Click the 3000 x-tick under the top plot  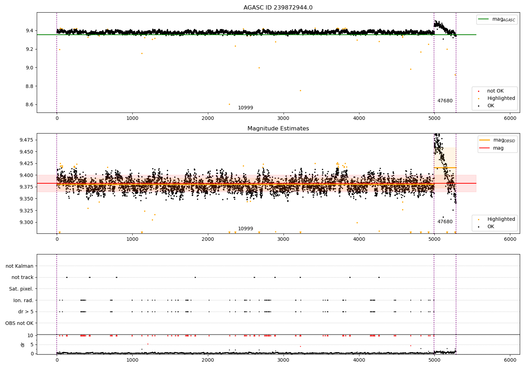[283, 118]
